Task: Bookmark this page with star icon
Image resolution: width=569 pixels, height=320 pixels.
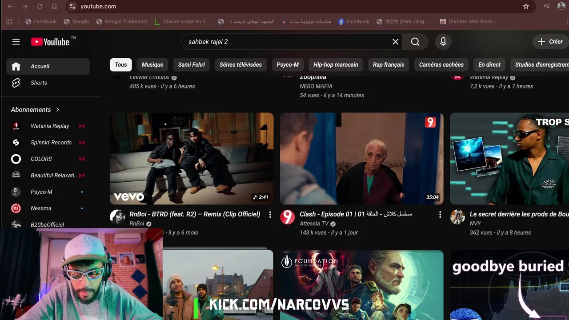Action: pyautogui.click(x=526, y=6)
